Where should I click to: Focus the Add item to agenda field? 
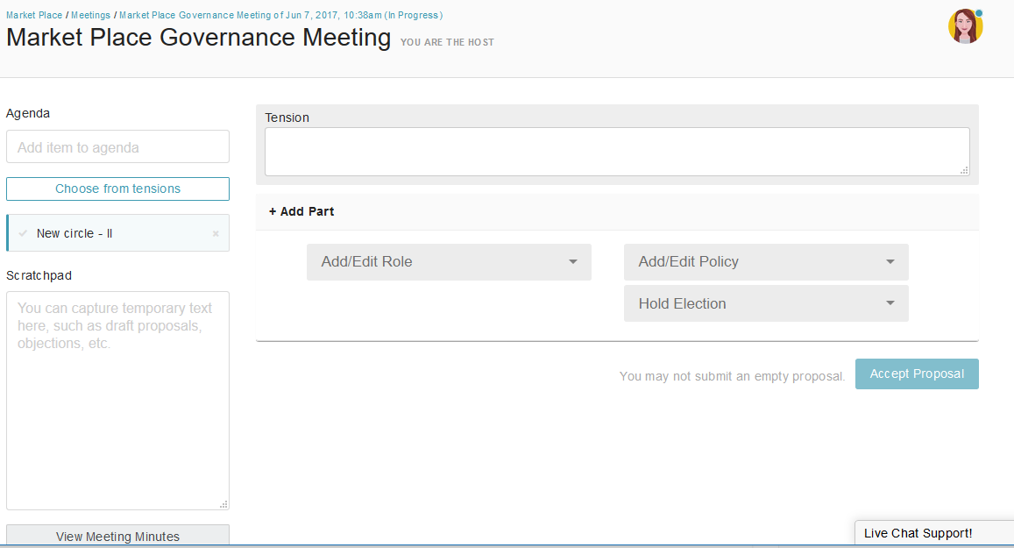[x=117, y=147]
